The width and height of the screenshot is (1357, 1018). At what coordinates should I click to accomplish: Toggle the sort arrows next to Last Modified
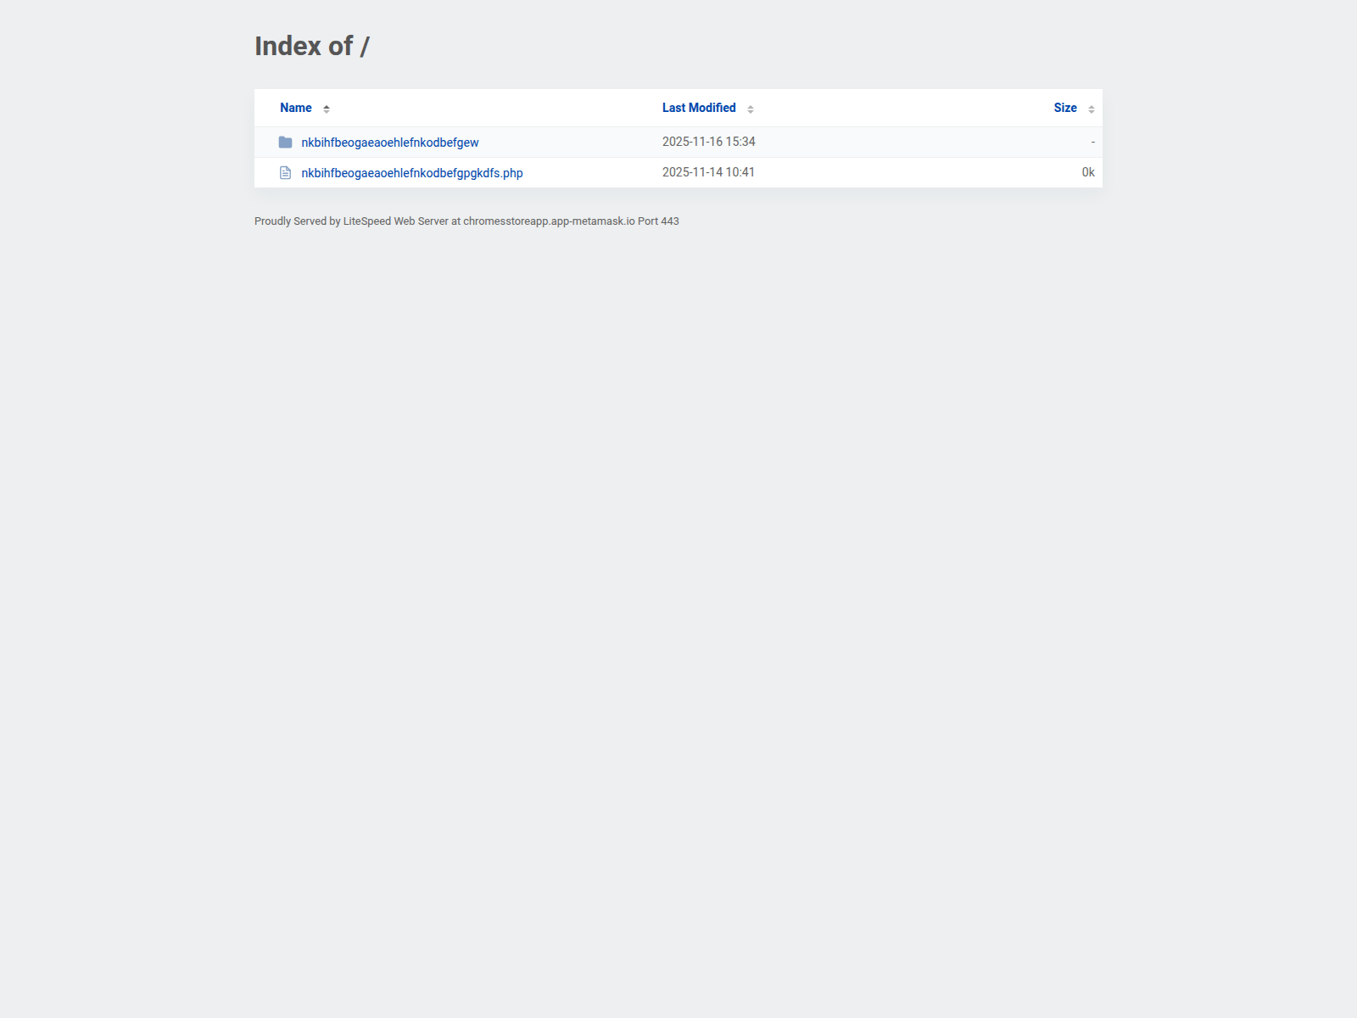(751, 109)
